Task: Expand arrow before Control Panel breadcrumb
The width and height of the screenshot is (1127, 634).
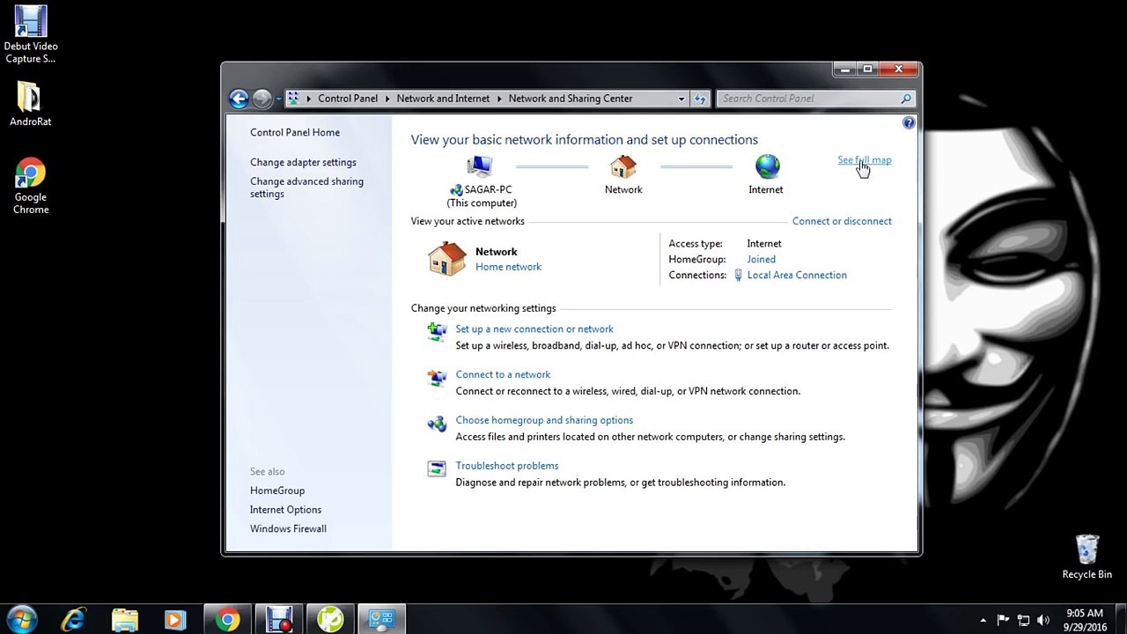Action: [308, 99]
